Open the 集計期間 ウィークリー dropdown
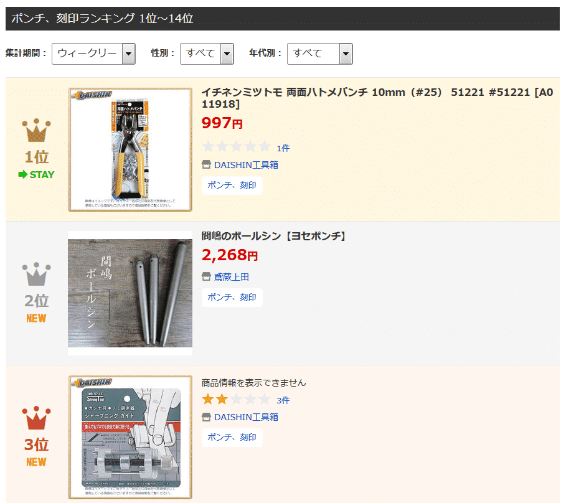 [x=93, y=54]
